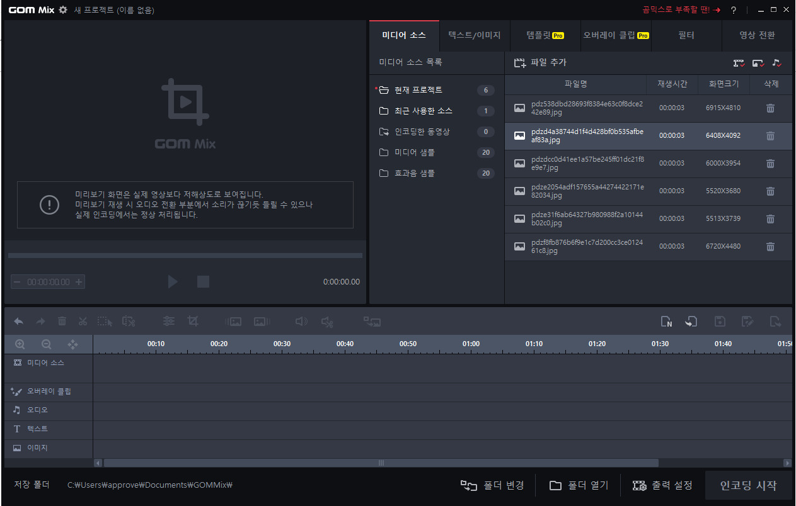Click save project as icon
This screenshot has width=796, height=506.
point(747,322)
